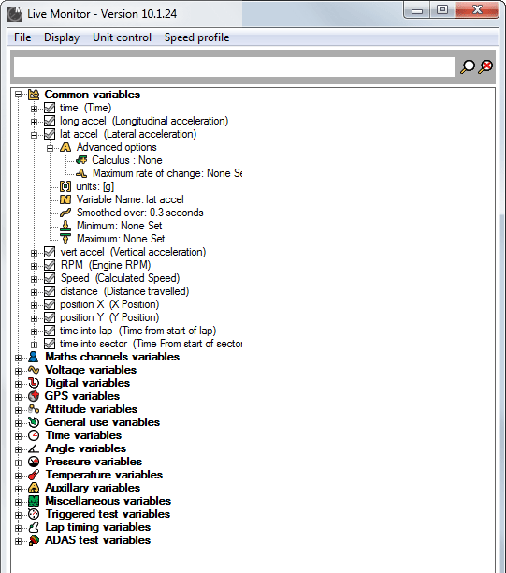Screen dimensions: 506x573
Task: Click the ADAS test variables icon
Action: pos(34,540)
